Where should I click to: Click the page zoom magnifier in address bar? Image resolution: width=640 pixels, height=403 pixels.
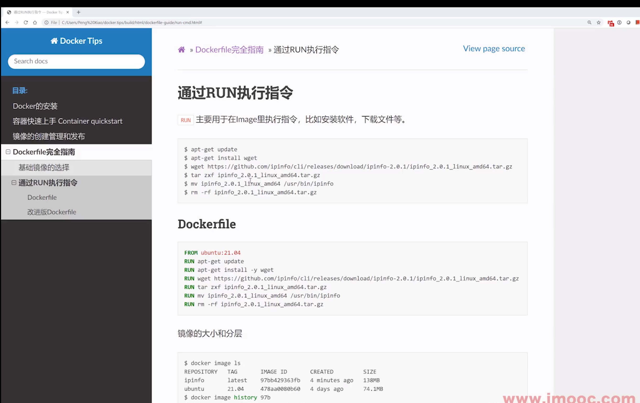[589, 23]
